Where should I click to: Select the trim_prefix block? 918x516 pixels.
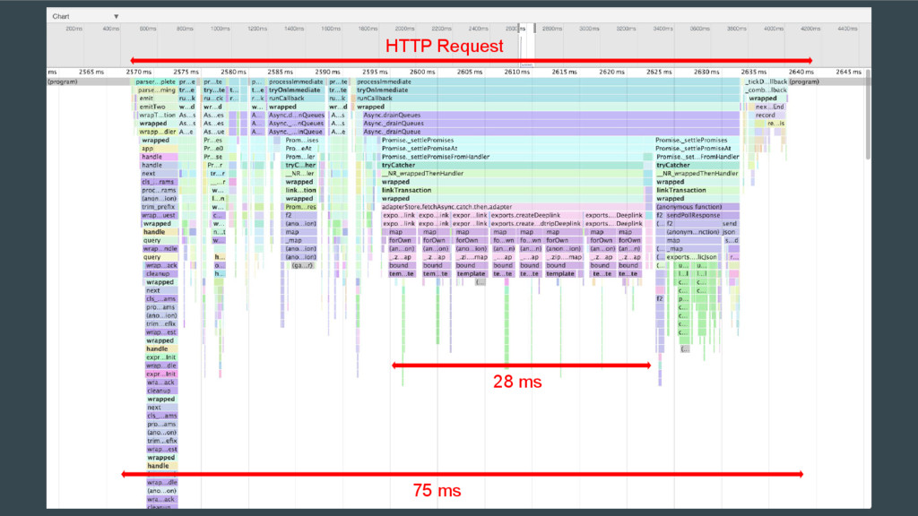(160, 207)
